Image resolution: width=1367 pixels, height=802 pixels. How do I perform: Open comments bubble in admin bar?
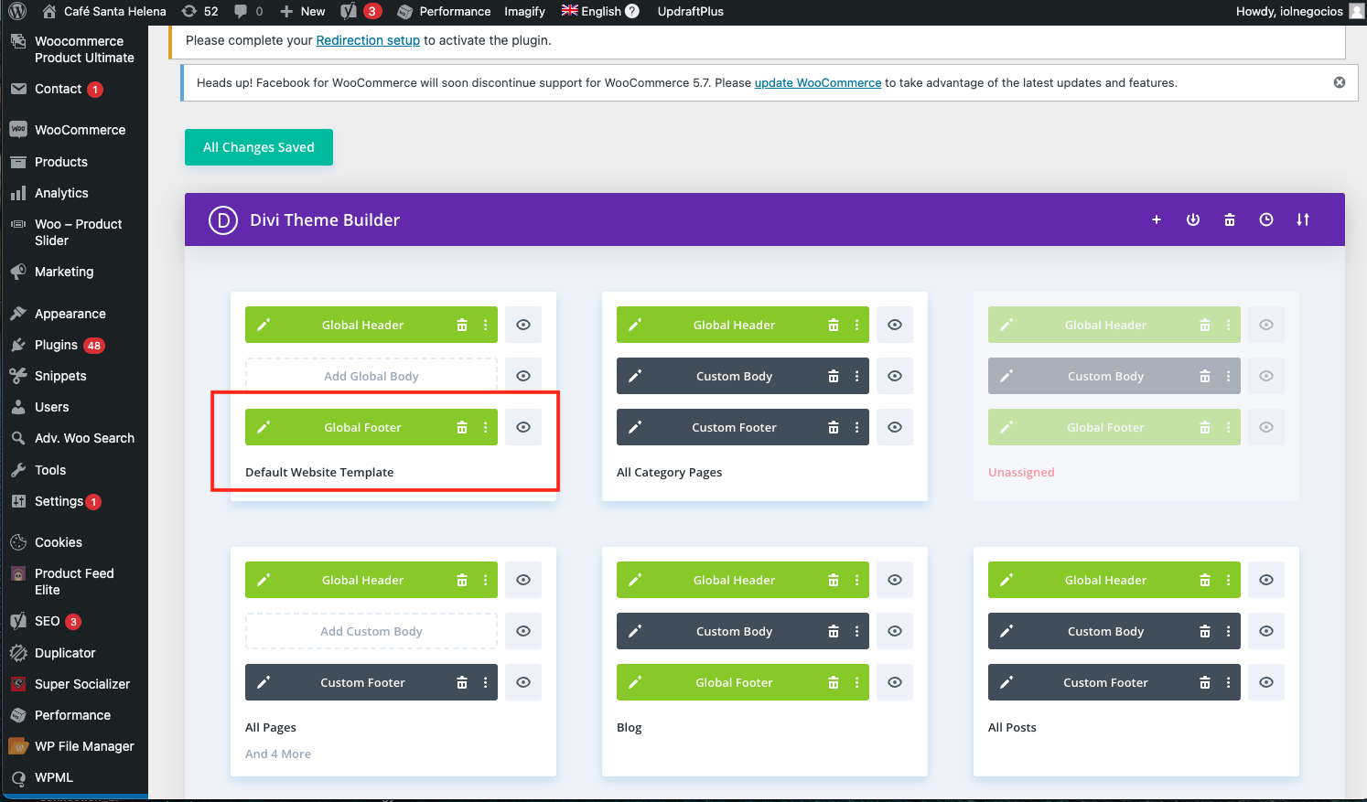pos(249,11)
